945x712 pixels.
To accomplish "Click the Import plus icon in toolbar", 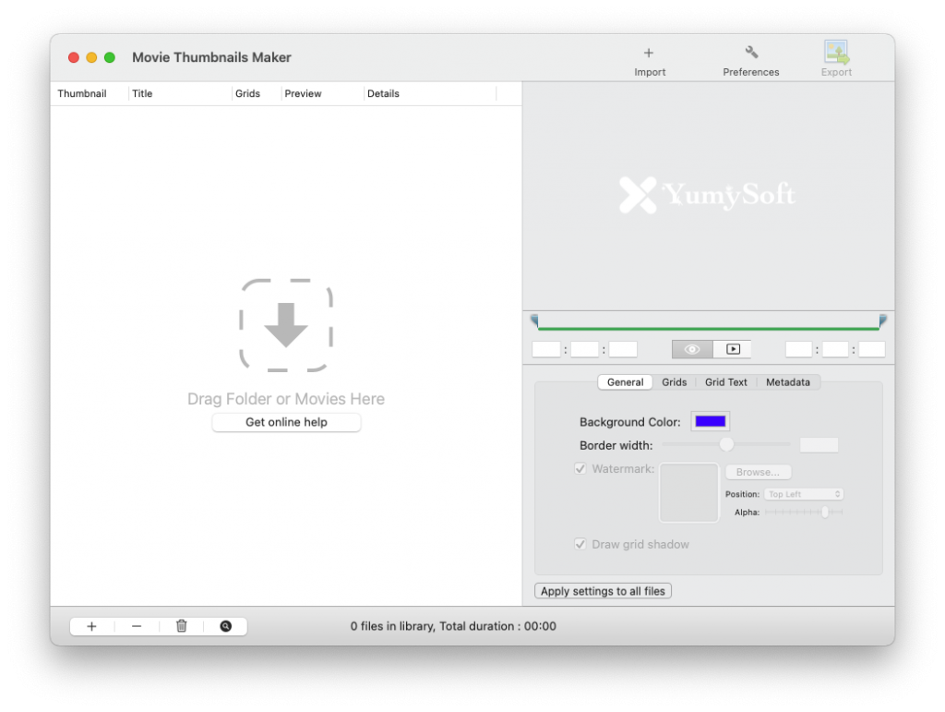I will tap(649, 53).
